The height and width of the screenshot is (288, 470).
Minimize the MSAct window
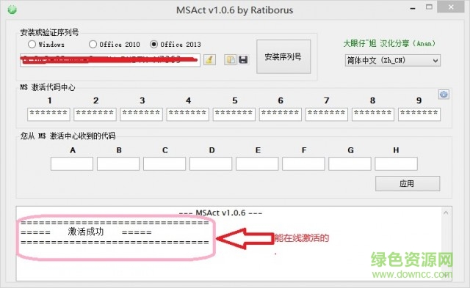[413, 8]
